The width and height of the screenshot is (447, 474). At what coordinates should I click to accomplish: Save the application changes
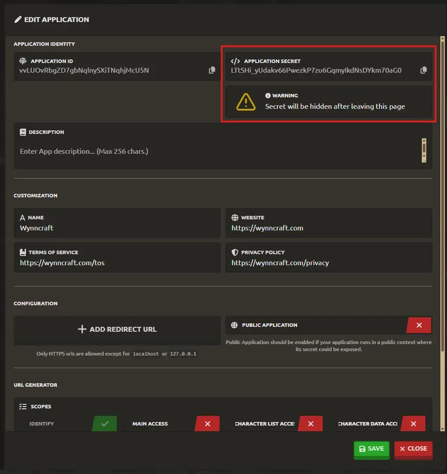[x=371, y=449]
